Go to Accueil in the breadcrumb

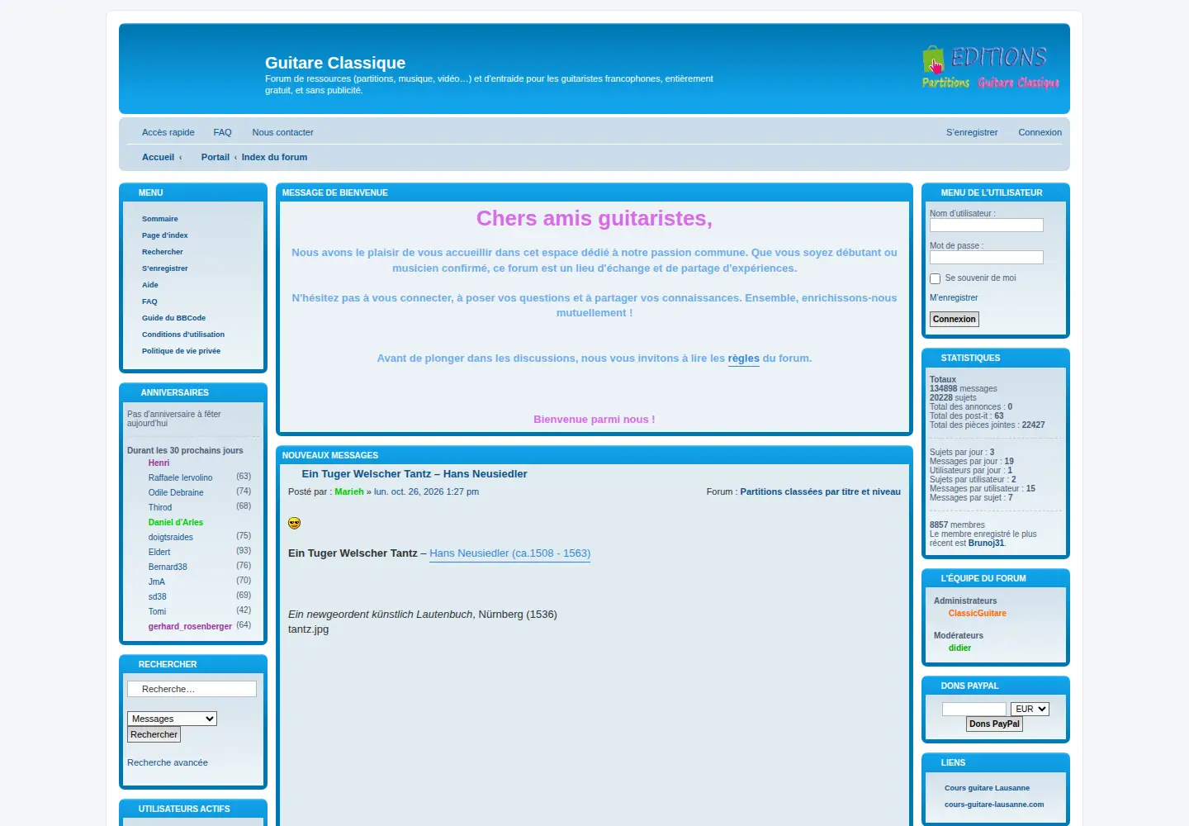click(x=158, y=157)
